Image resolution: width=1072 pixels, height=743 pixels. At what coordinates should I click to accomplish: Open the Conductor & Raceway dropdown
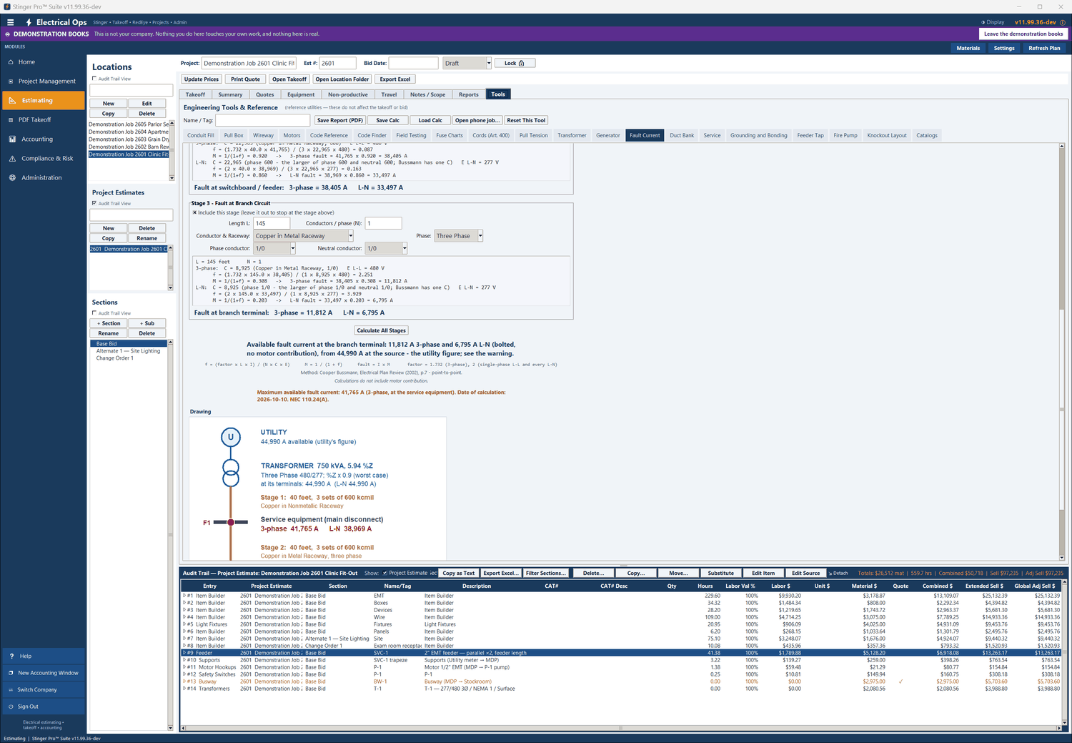(351, 236)
